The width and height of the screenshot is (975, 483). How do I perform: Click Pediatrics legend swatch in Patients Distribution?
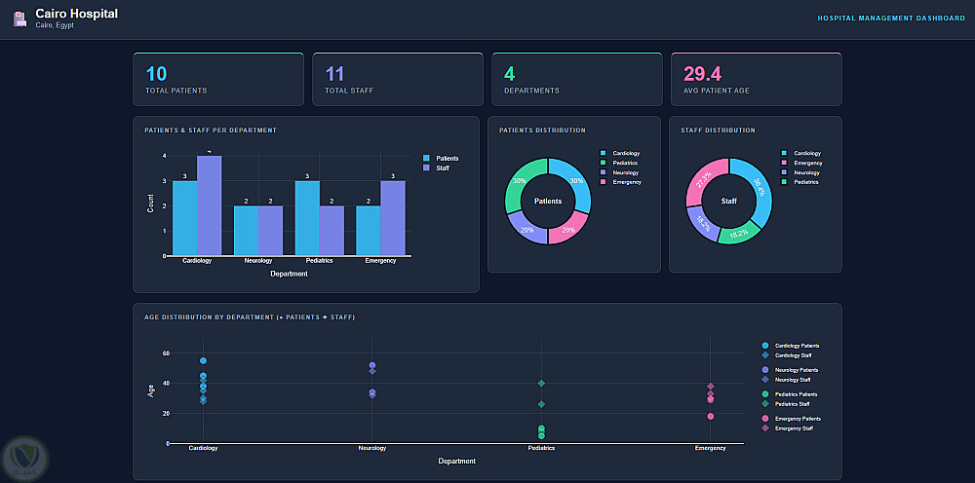(x=604, y=163)
